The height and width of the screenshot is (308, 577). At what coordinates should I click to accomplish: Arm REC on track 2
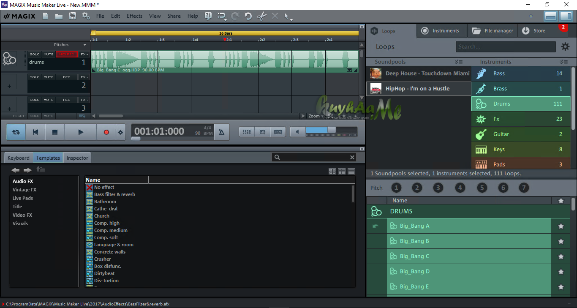click(67, 77)
